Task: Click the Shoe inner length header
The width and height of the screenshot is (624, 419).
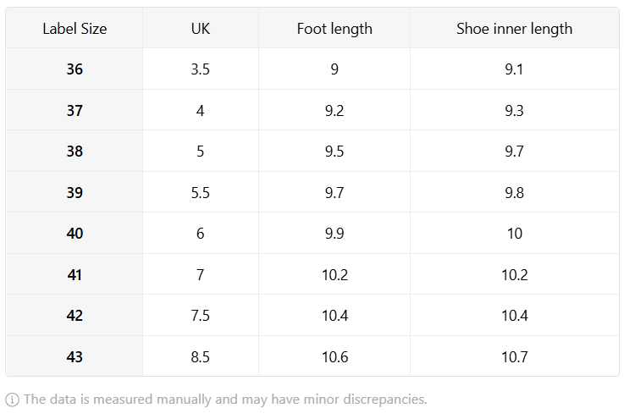Action: [514, 28]
